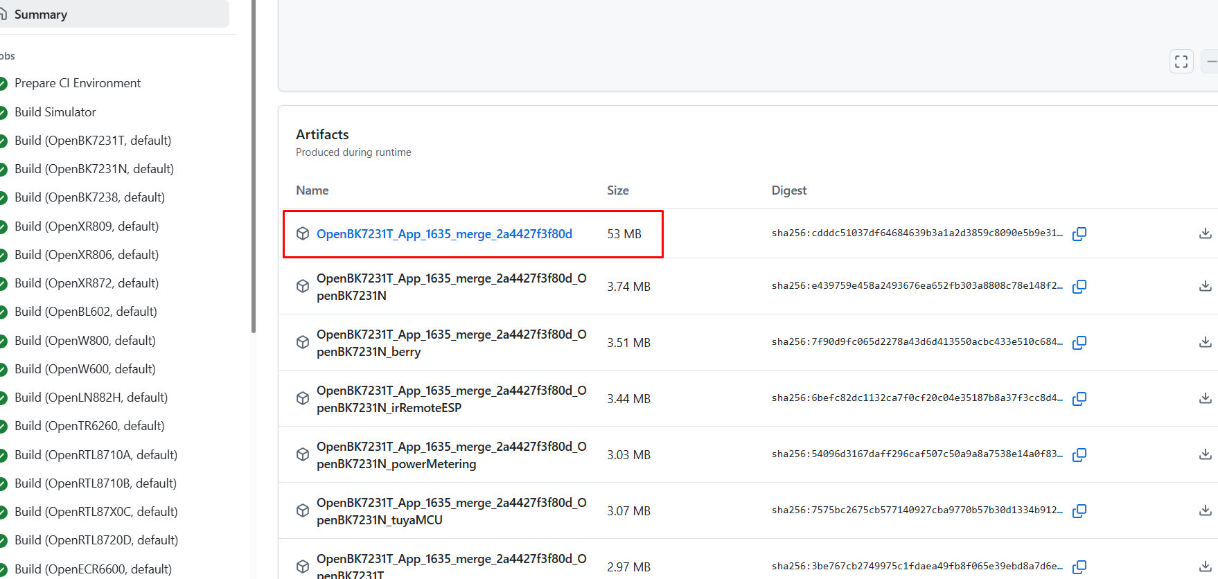Viewport: 1218px width, 579px height.
Task: Open Build (OpenXR806, default) job
Action: click(x=87, y=255)
